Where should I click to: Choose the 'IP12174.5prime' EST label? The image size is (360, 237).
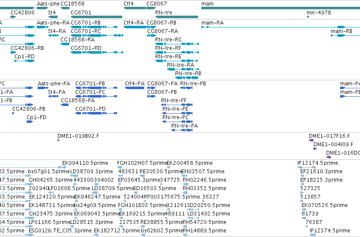tap(318, 163)
